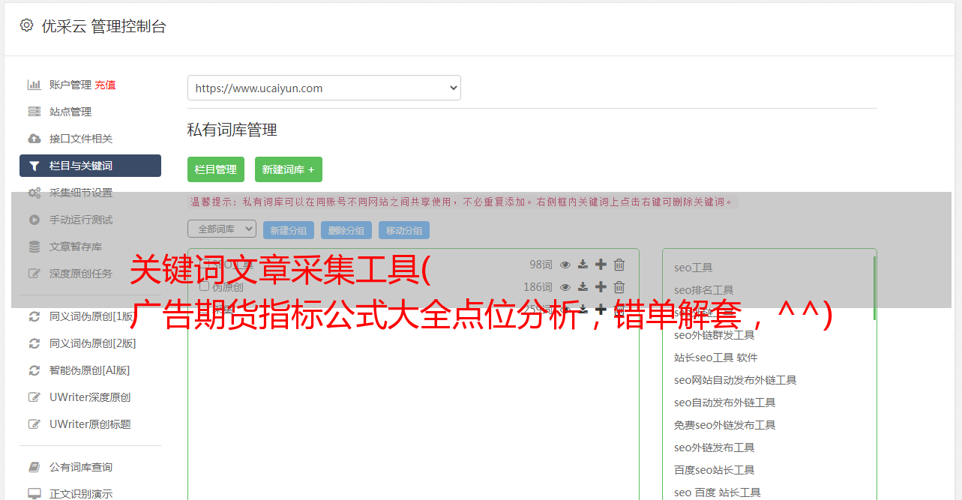Click the 栏目管理 green button
The image size is (962, 500).
point(216,169)
